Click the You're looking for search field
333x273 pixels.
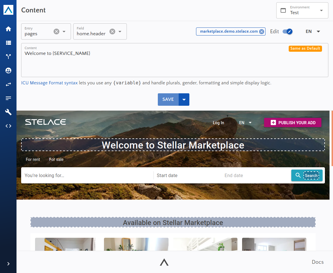(87, 176)
